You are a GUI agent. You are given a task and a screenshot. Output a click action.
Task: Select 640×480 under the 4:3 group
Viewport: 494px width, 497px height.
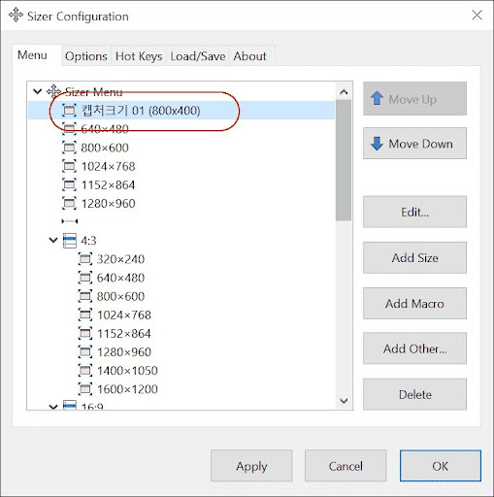120,278
